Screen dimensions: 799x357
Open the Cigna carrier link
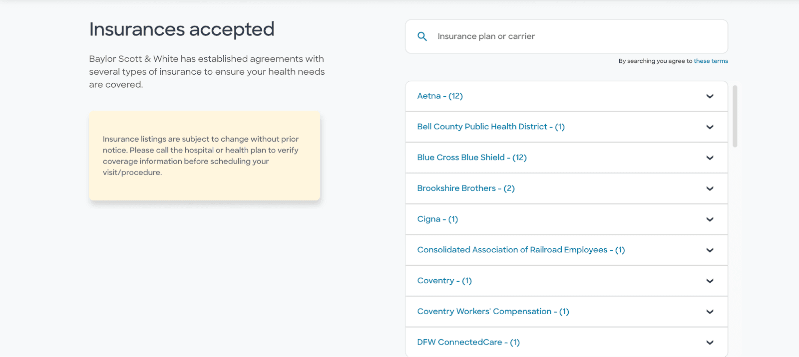[437, 219]
